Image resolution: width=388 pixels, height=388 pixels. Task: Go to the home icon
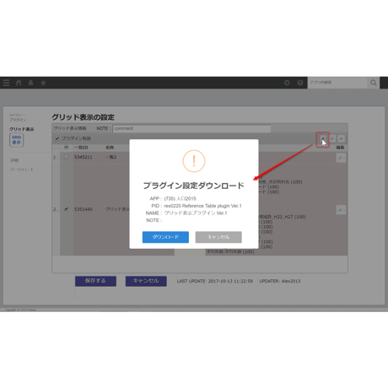click(x=19, y=83)
